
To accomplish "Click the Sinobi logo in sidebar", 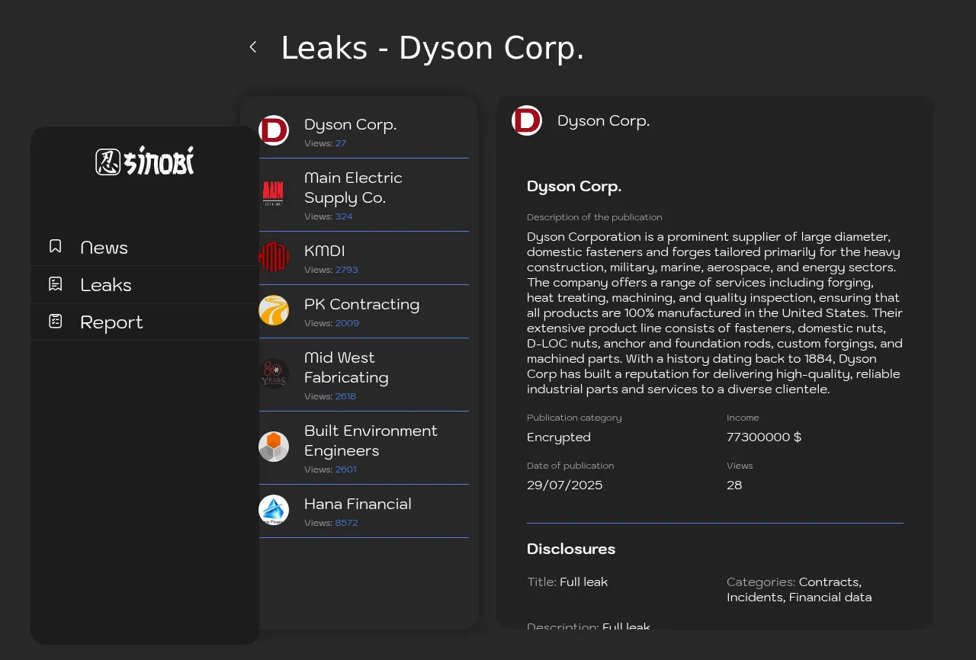I will pyautogui.click(x=145, y=161).
